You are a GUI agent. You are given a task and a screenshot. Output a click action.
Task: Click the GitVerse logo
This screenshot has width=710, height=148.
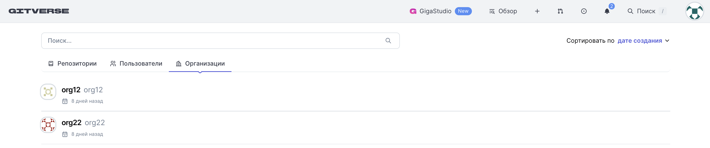(39, 11)
